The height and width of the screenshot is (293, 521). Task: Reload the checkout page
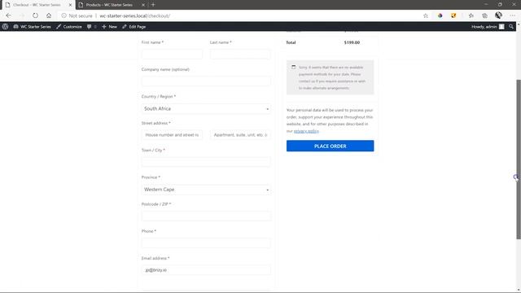[x=35, y=15]
